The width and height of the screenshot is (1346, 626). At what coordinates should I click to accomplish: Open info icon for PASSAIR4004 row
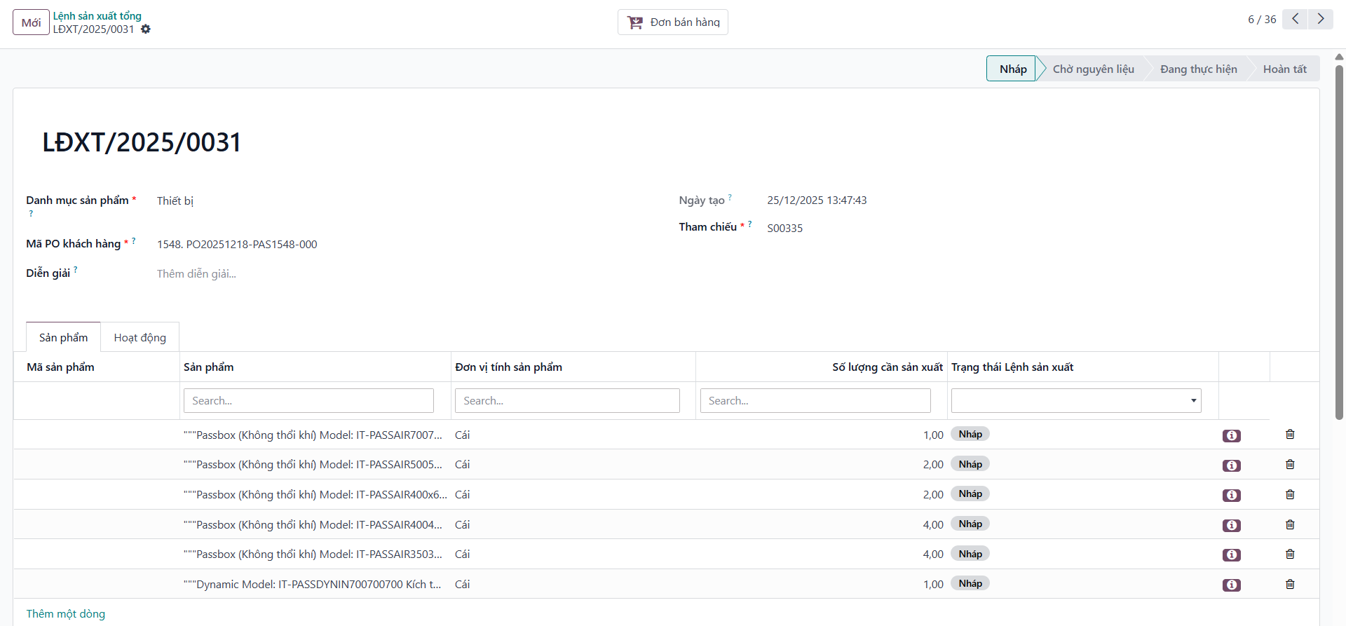[1232, 525]
